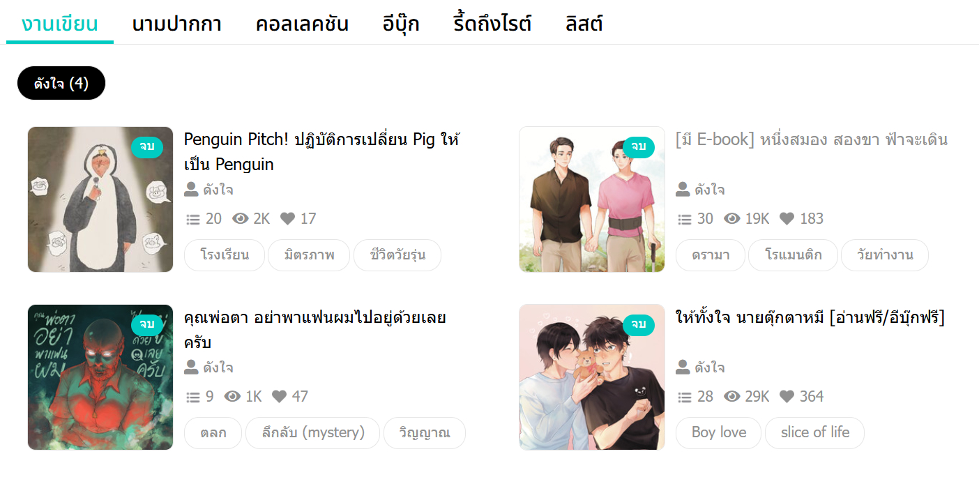Image resolution: width=979 pixels, height=477 pixels.
Task: Click the chapter list icon showing 28
Action: [685, 397]
